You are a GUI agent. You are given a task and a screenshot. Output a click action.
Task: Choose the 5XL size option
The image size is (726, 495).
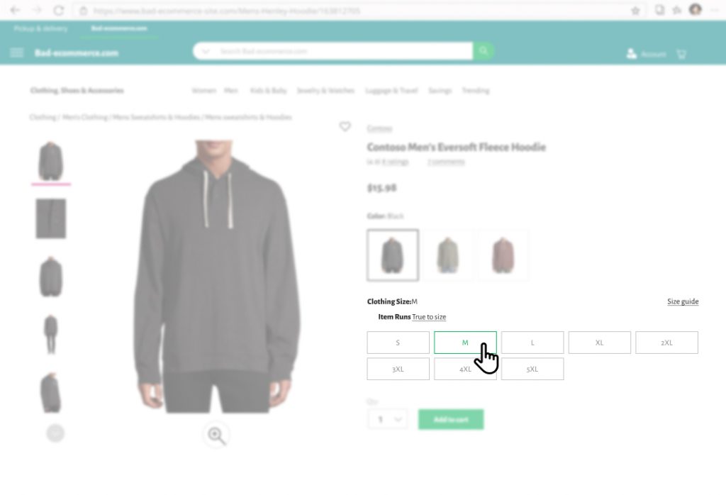[532, 369]
